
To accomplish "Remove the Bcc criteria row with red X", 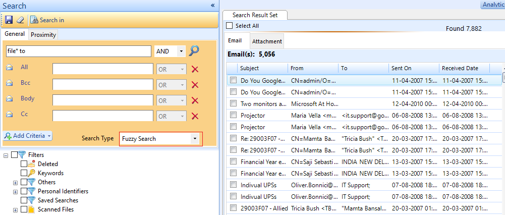I will (x=195, y=85).
